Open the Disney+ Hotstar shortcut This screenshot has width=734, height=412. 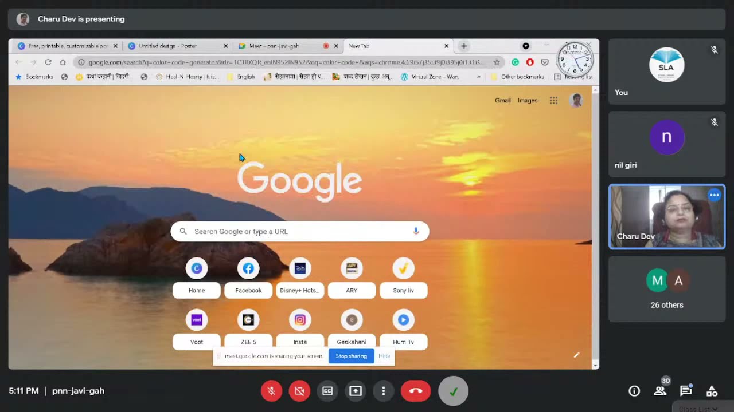(300, 278)
